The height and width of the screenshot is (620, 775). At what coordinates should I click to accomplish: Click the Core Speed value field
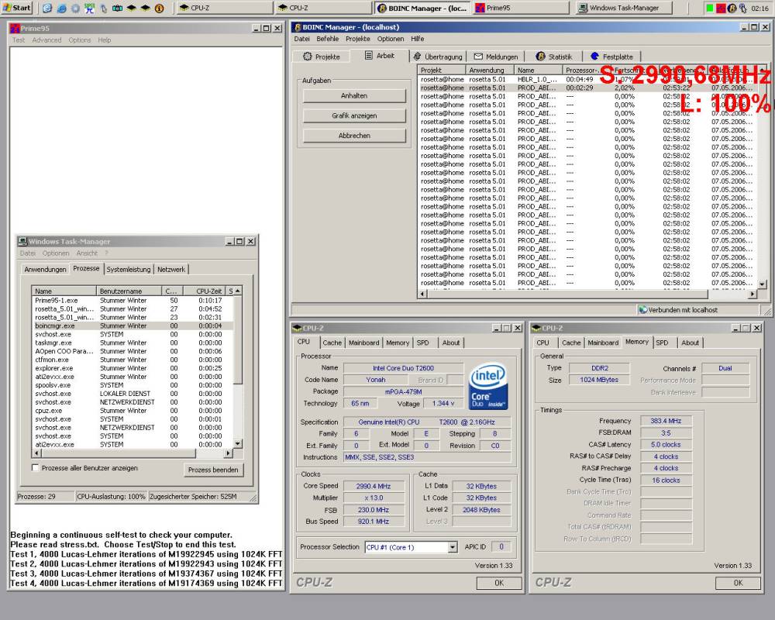(374, 486)
